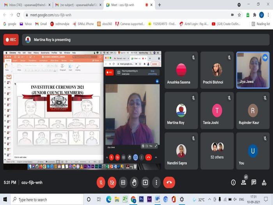
Task: Open the camera permission icon in address bar
Action: pyautogui.click(x=232, y=15)
